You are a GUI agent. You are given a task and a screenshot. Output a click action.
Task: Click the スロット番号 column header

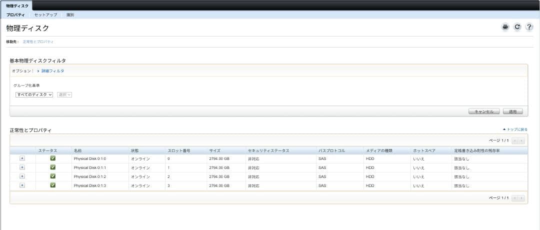186,150
